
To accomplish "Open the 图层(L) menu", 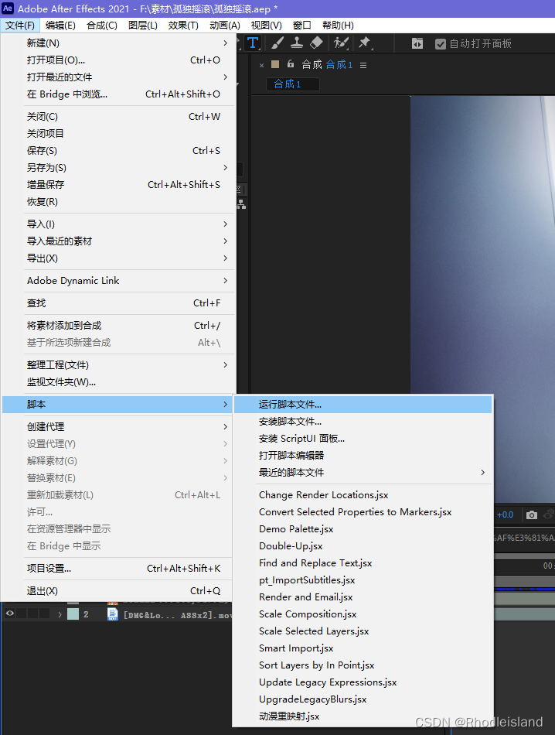I will pyautogui.click(x=143, y=26).
